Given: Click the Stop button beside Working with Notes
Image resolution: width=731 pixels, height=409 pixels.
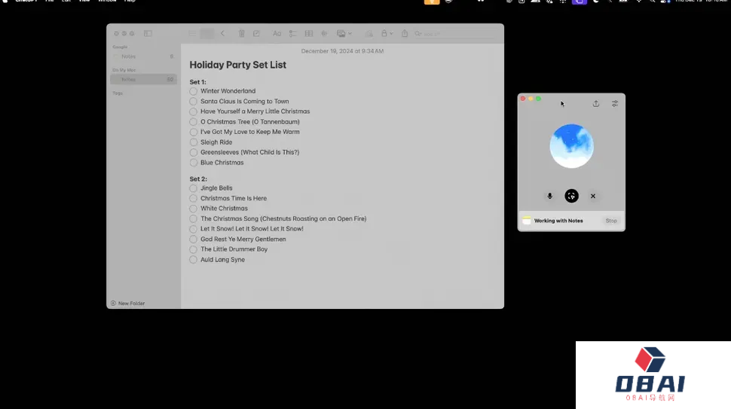Looking at the screenshot, I should click(611, 221).
